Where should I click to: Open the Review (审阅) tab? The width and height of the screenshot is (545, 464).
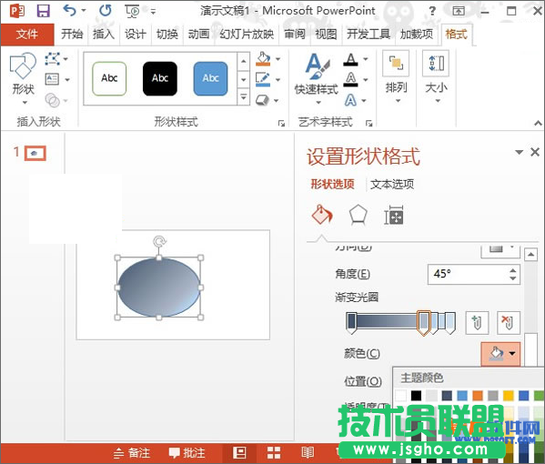point(295,35)
